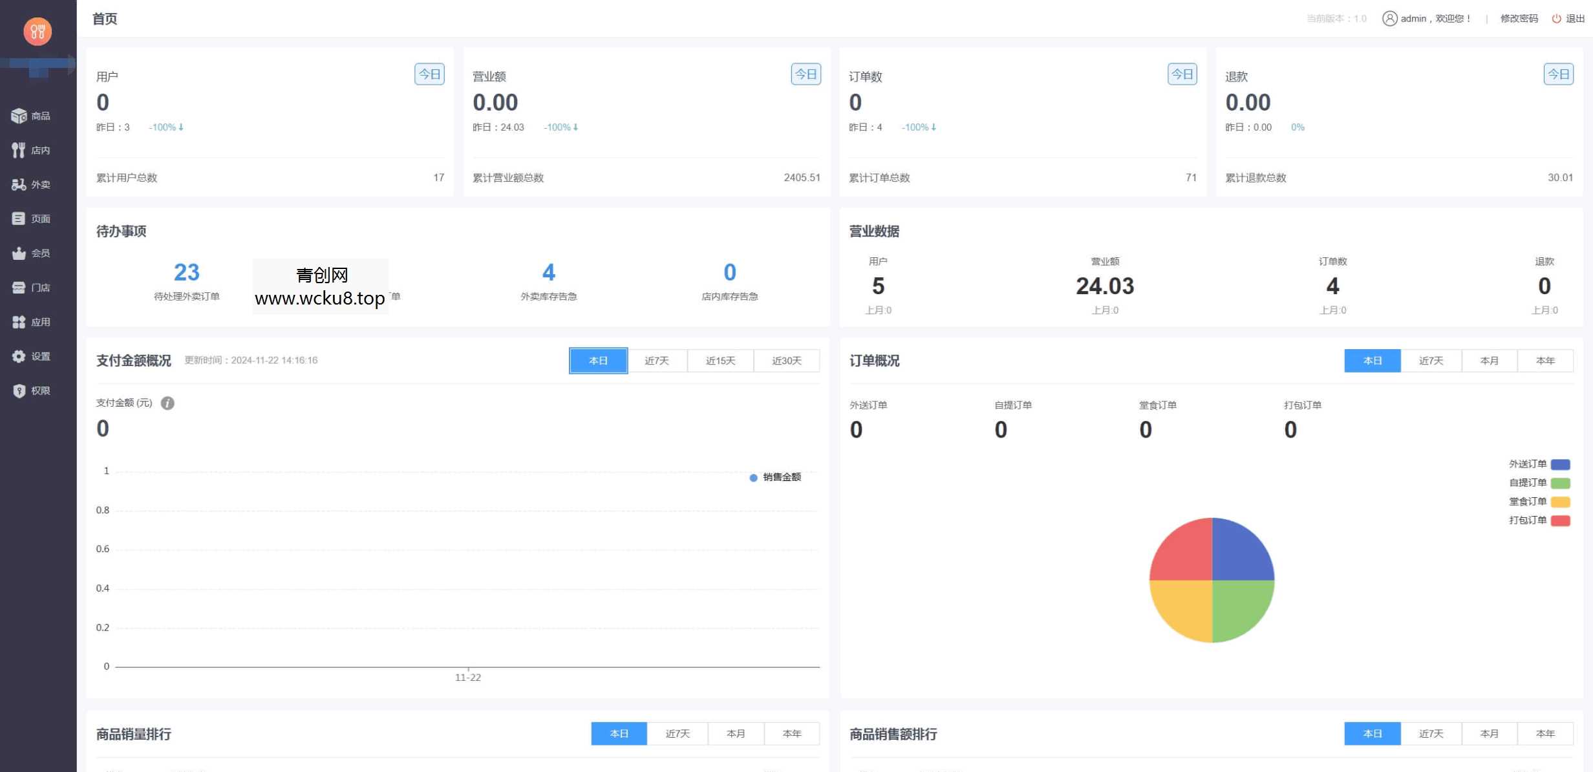Switch 订单概况 to 本年 view
The height and width of the screenshot is (772, 1593).
[x=1546, y=360]
